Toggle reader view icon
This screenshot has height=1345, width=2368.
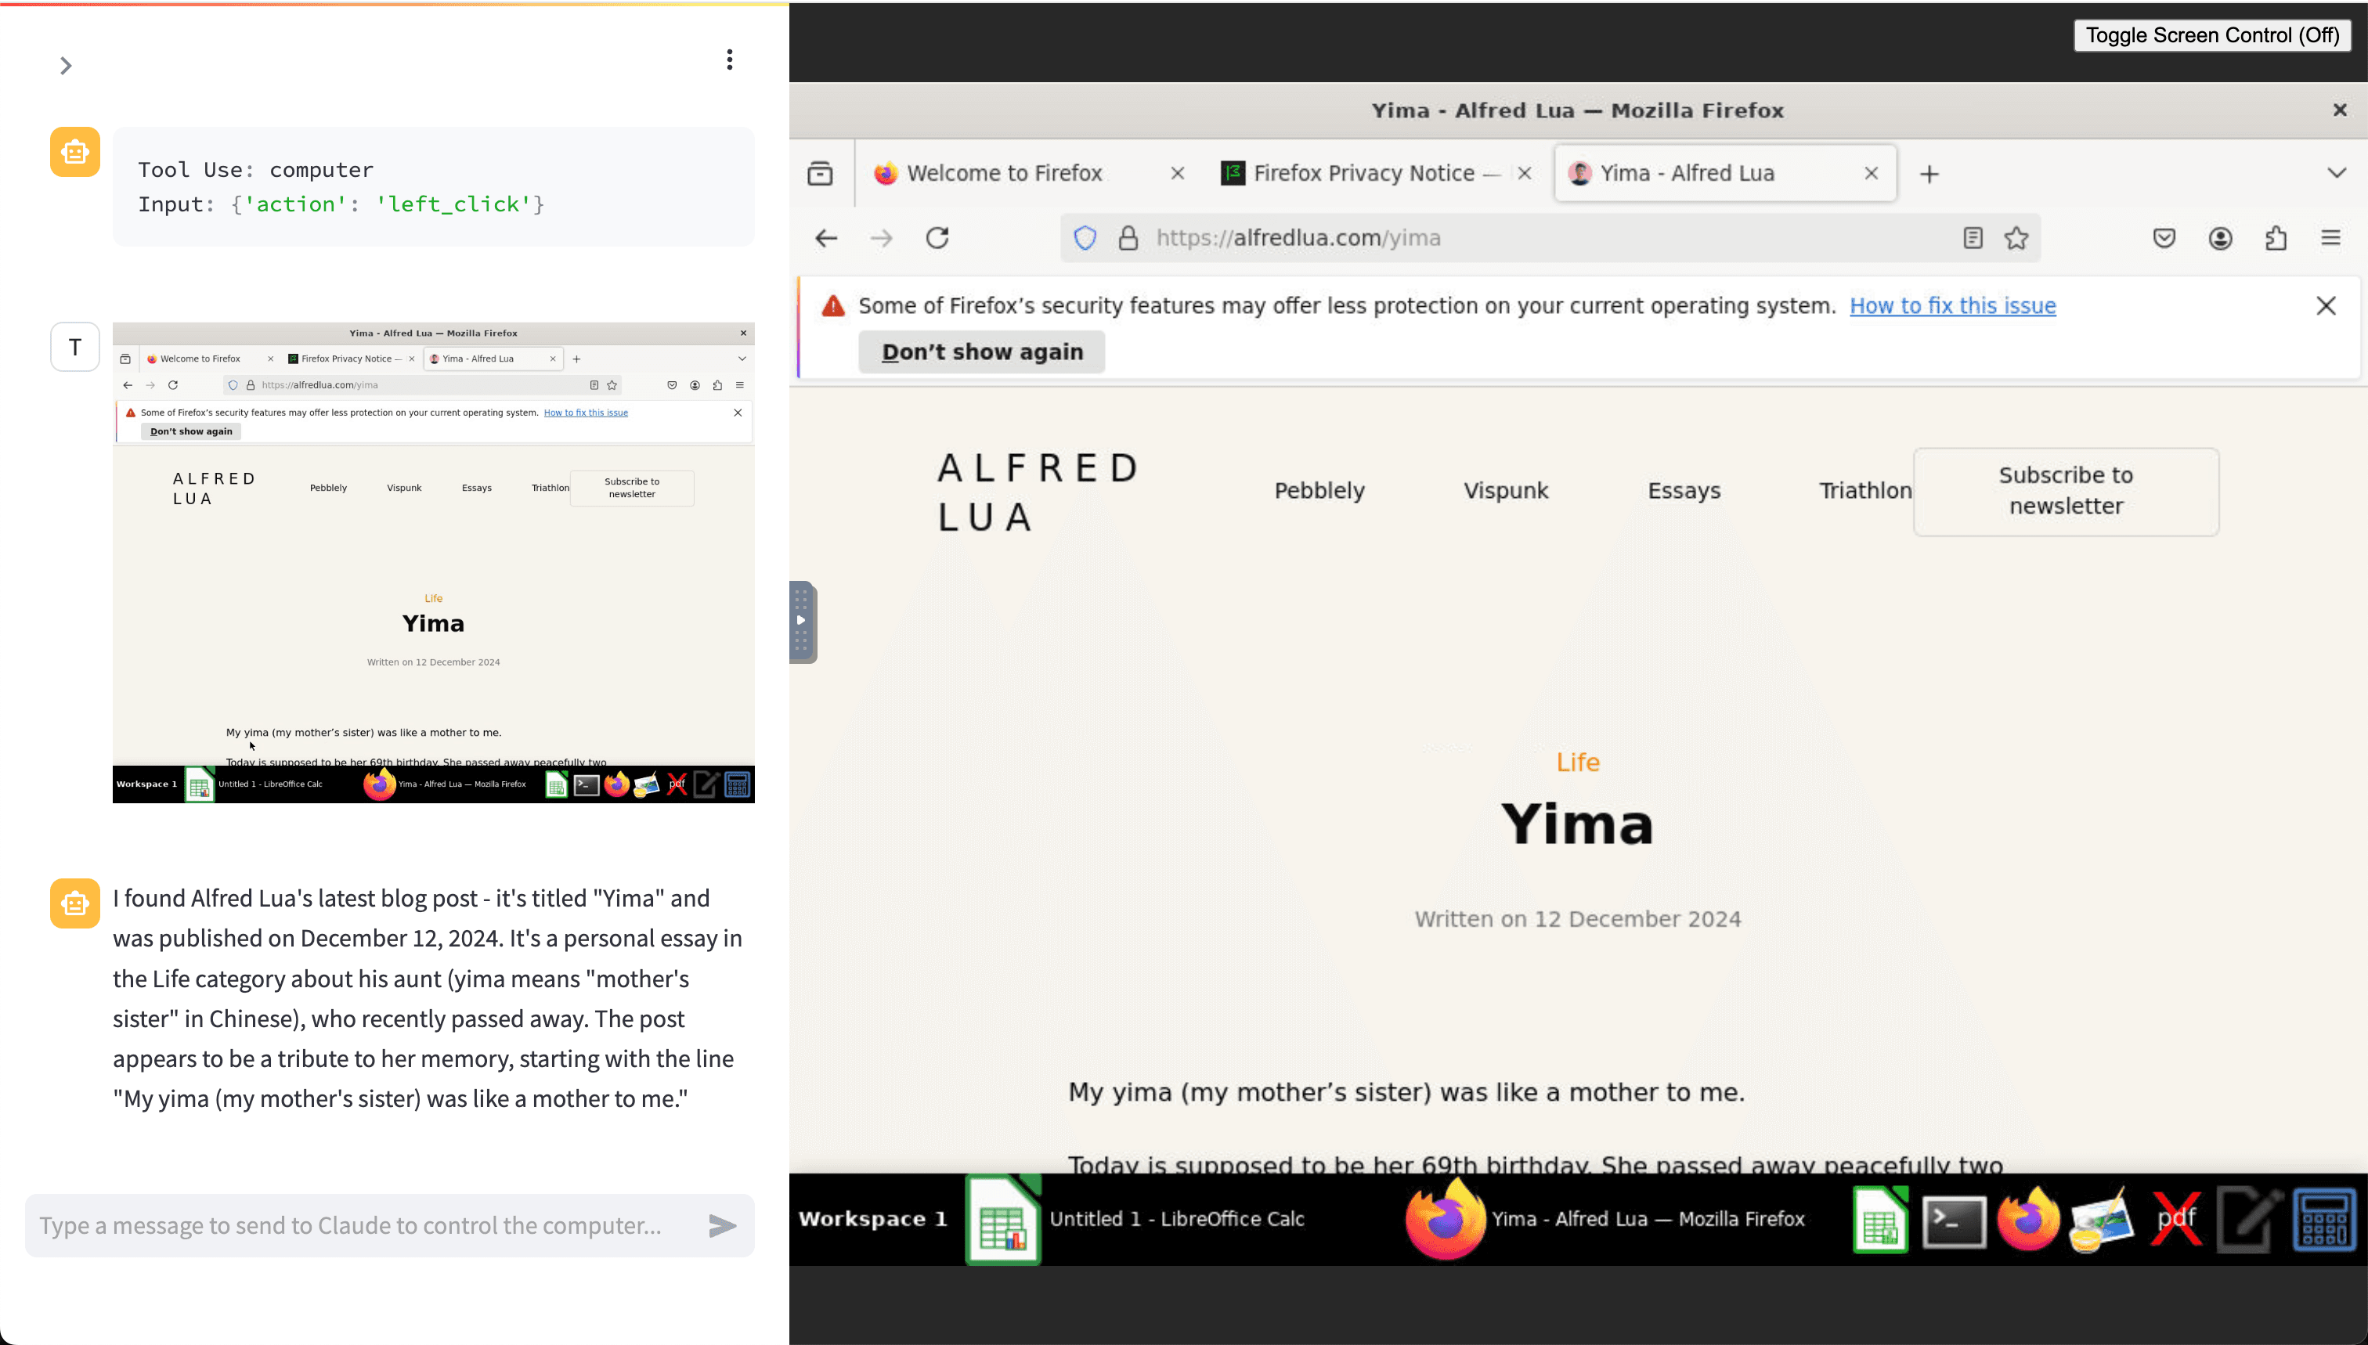(x=1973, y=238)
